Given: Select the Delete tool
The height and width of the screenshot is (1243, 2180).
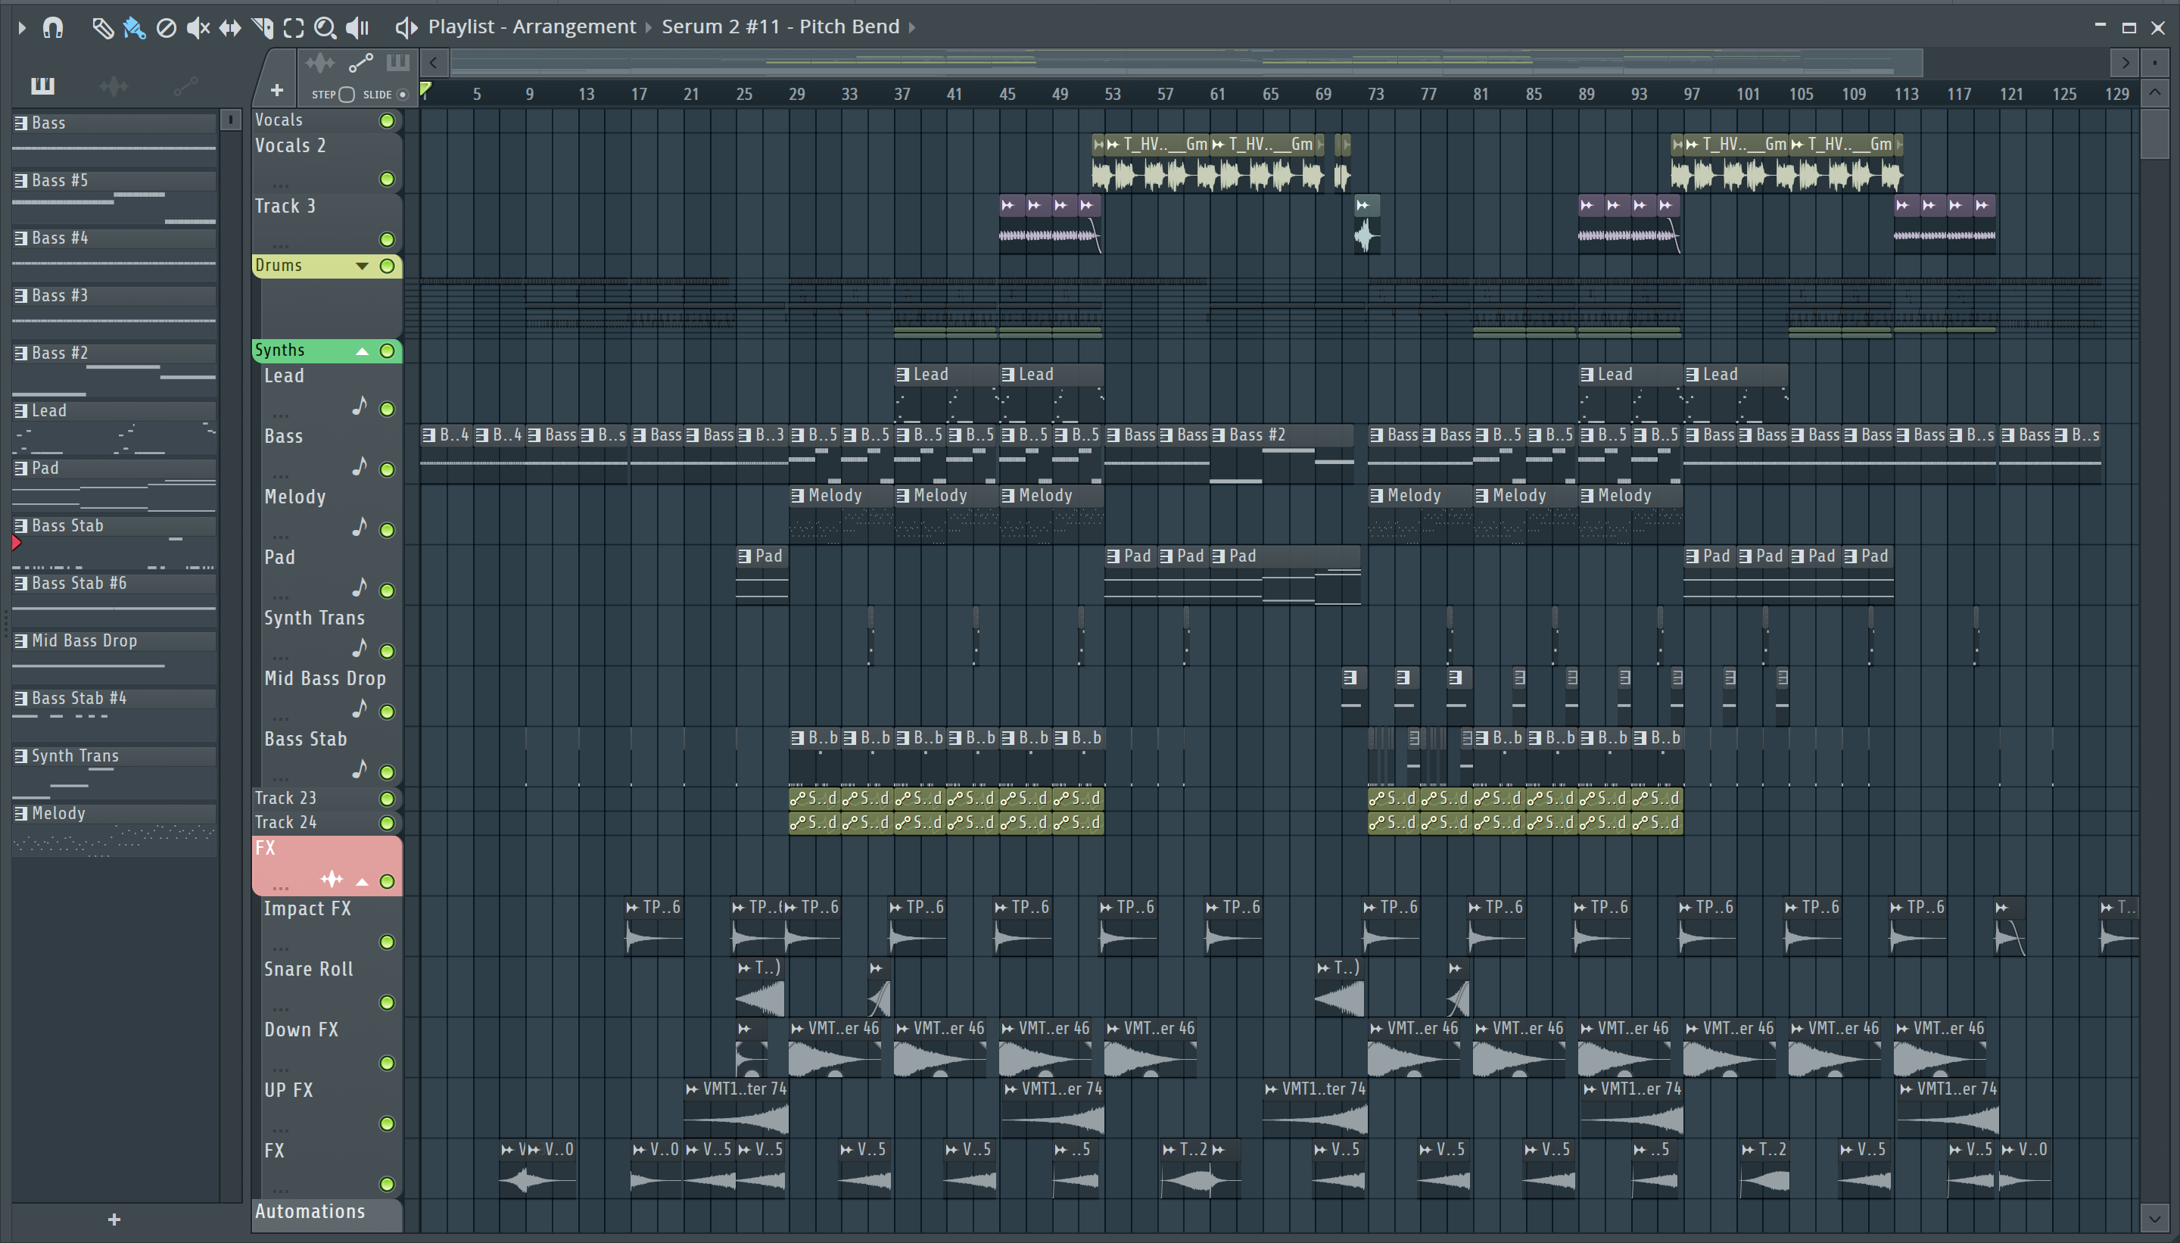Looking at the screenshot, I should pos(167,28).
